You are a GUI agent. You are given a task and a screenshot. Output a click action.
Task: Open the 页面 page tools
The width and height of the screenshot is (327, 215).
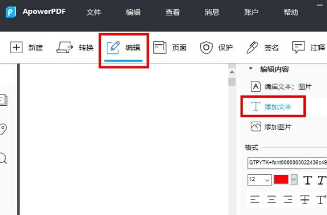point(169,48)
